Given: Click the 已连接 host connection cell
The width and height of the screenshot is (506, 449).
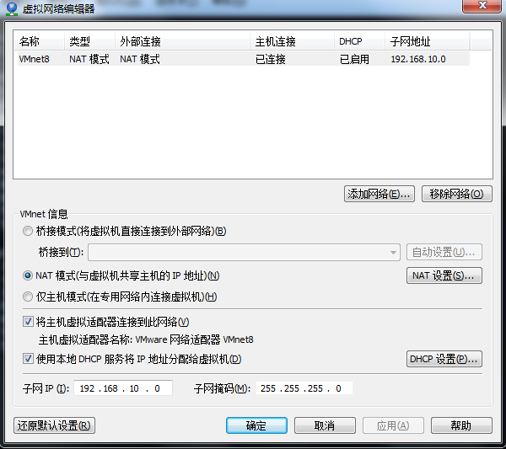Looking at the screenshot, I should coord(271,59).
